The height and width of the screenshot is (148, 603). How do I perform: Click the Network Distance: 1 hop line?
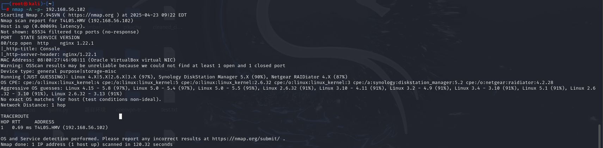pyautogui.click(x=33, y=105)
